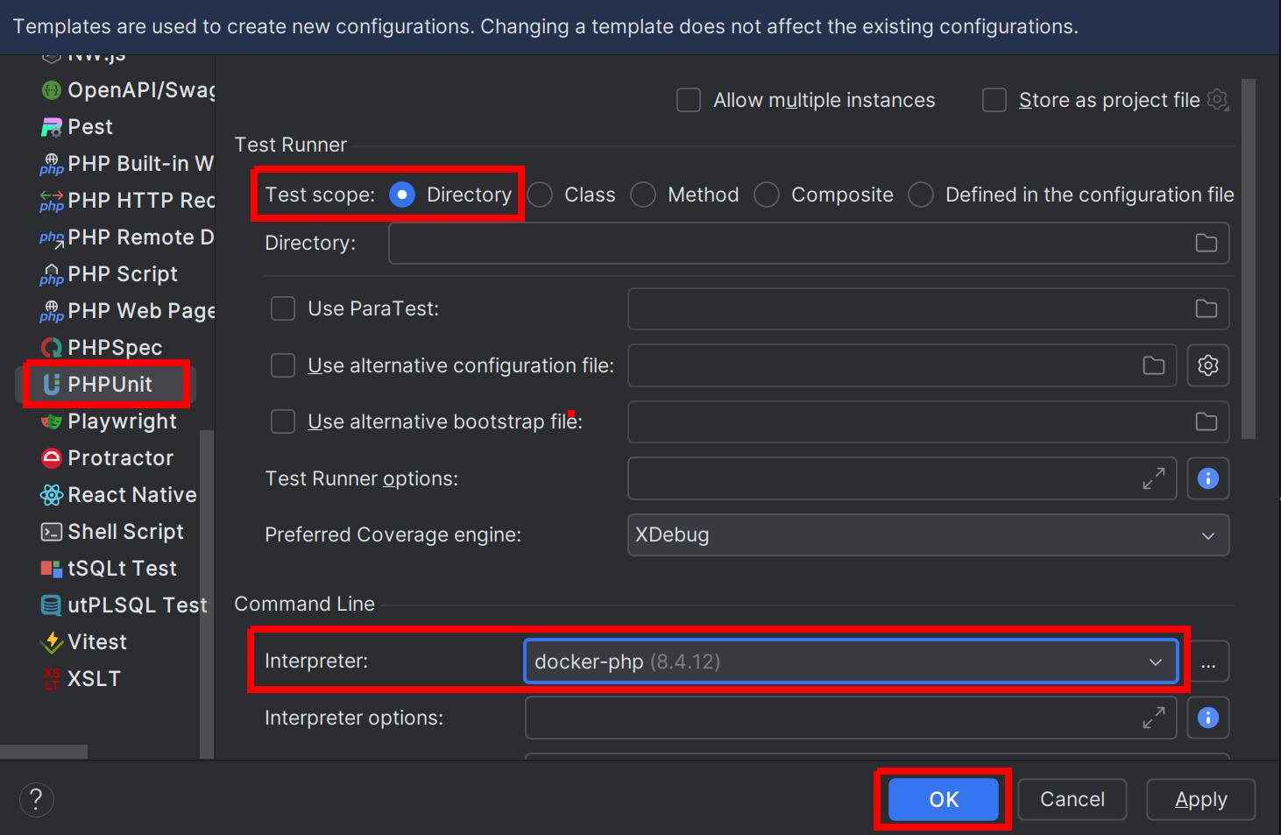The height and width of the screenshot is (835, 1281).
Task: Click the info icon for Interpreter options
Action: coord(1207,718)
